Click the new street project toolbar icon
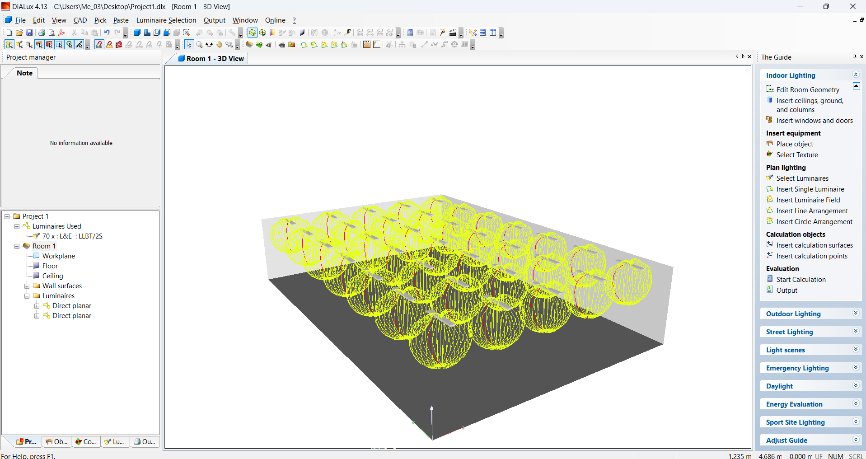 pyautogui.click(x=269, y=44)
